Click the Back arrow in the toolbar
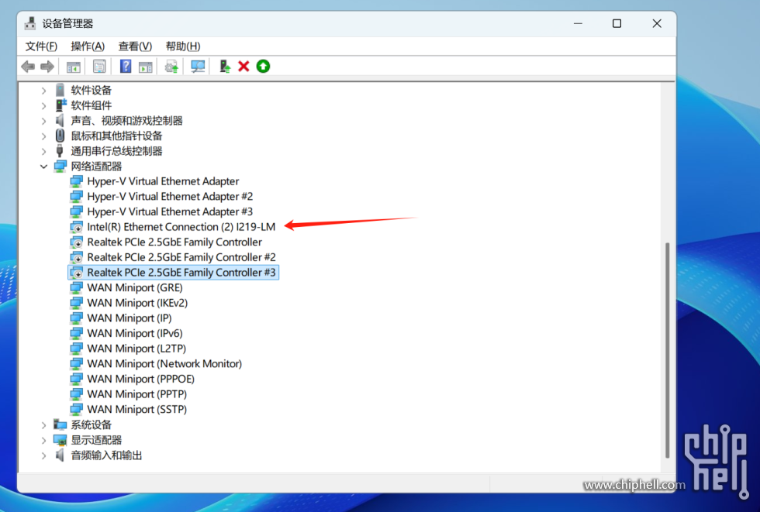The height and width of the screenshot is (512, 760). tap(28, 67)
